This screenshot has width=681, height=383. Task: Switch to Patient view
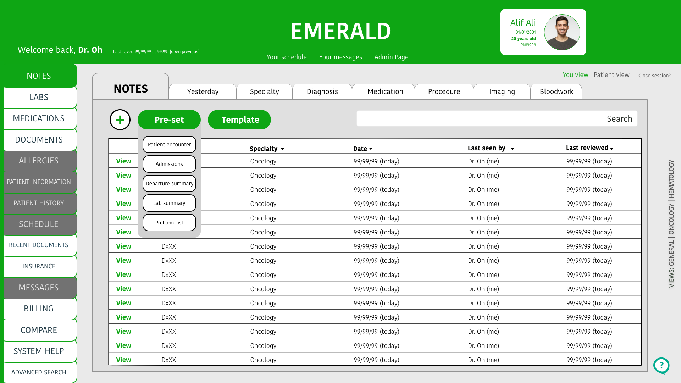coord(611,75)
